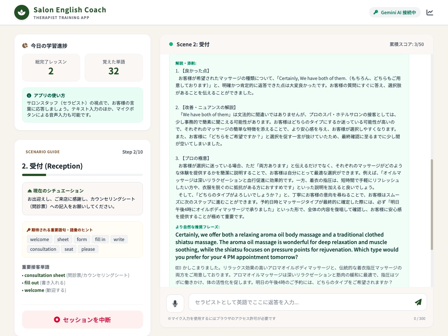Click the Salon English Coach lotus logo

click(22, 13)
